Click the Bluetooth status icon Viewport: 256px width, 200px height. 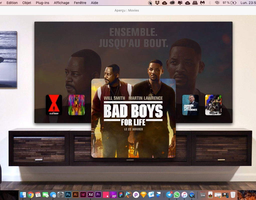point(210,3)
